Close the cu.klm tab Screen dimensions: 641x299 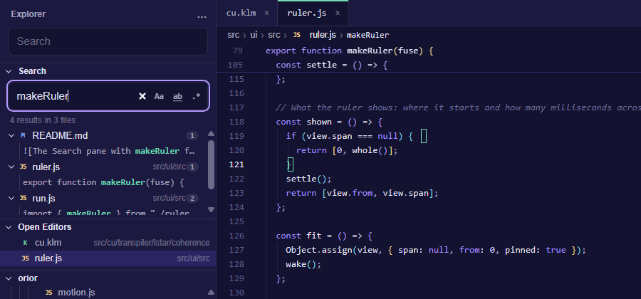point(266,13)
